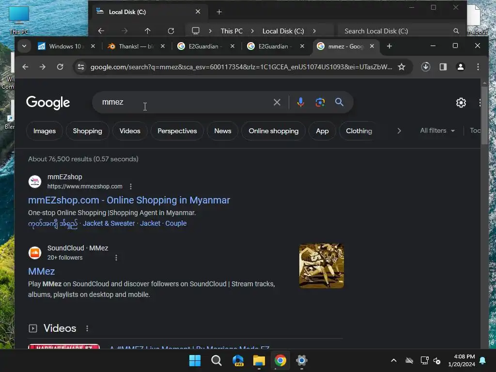Click File Explorer back arrow in Local Disk window

[x=101, y=31]
